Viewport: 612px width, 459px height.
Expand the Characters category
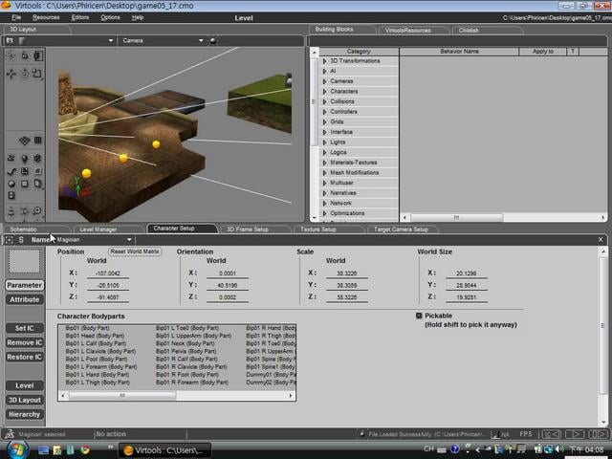(x=325, y=92)
